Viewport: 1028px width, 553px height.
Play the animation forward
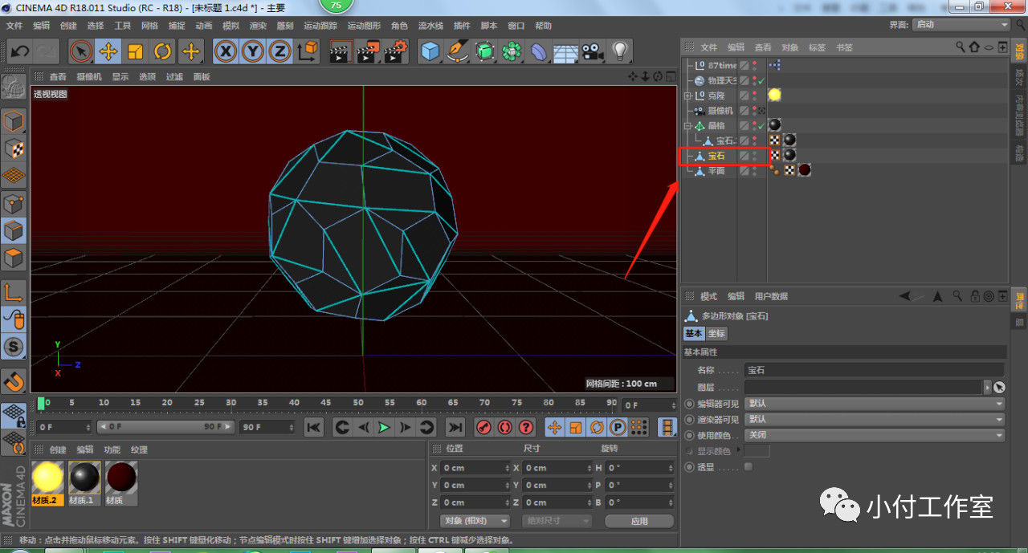click(x=385, y=427)
